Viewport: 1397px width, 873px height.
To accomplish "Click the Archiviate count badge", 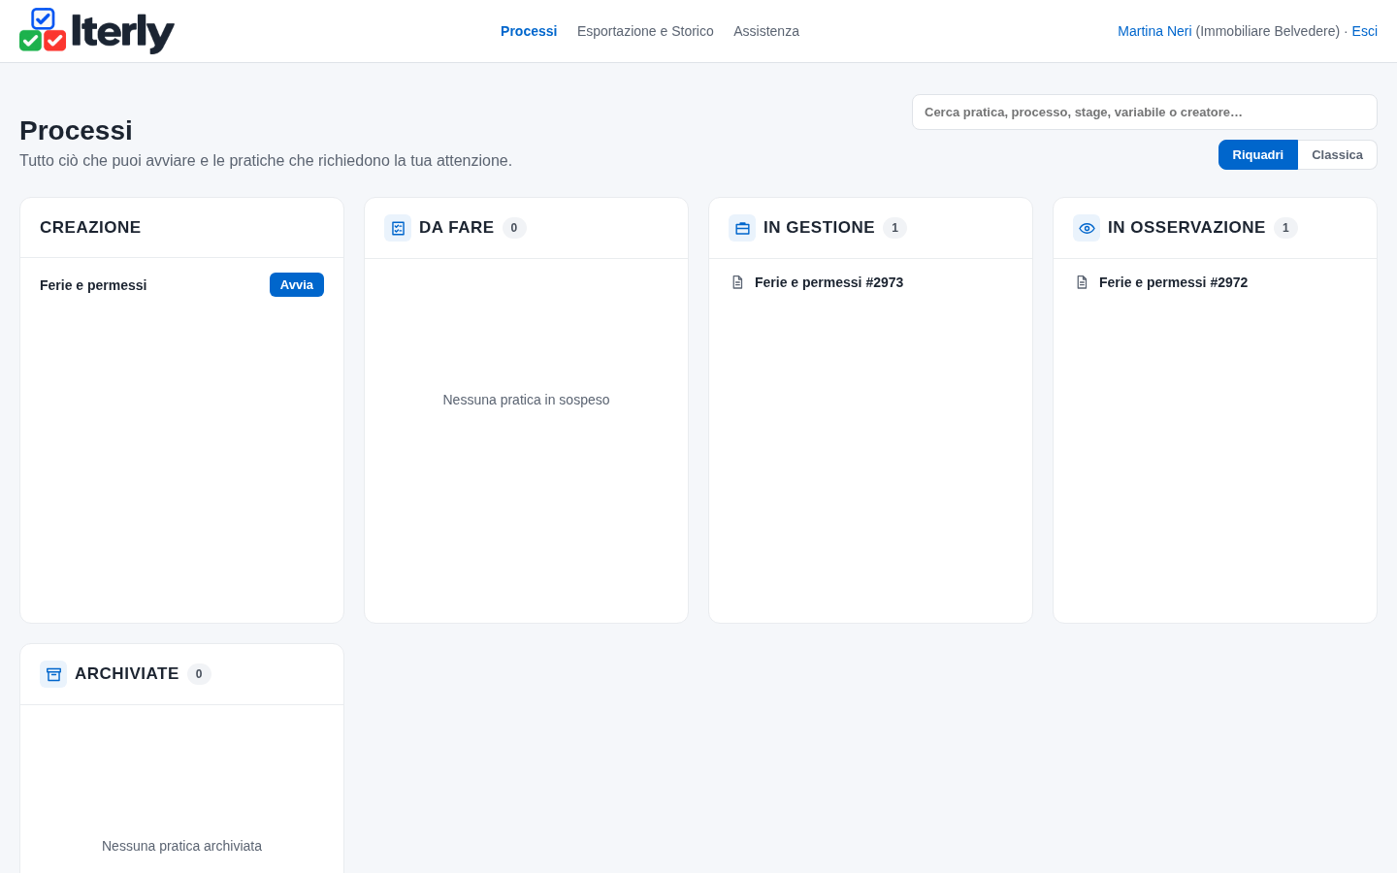I will point(199,674).
